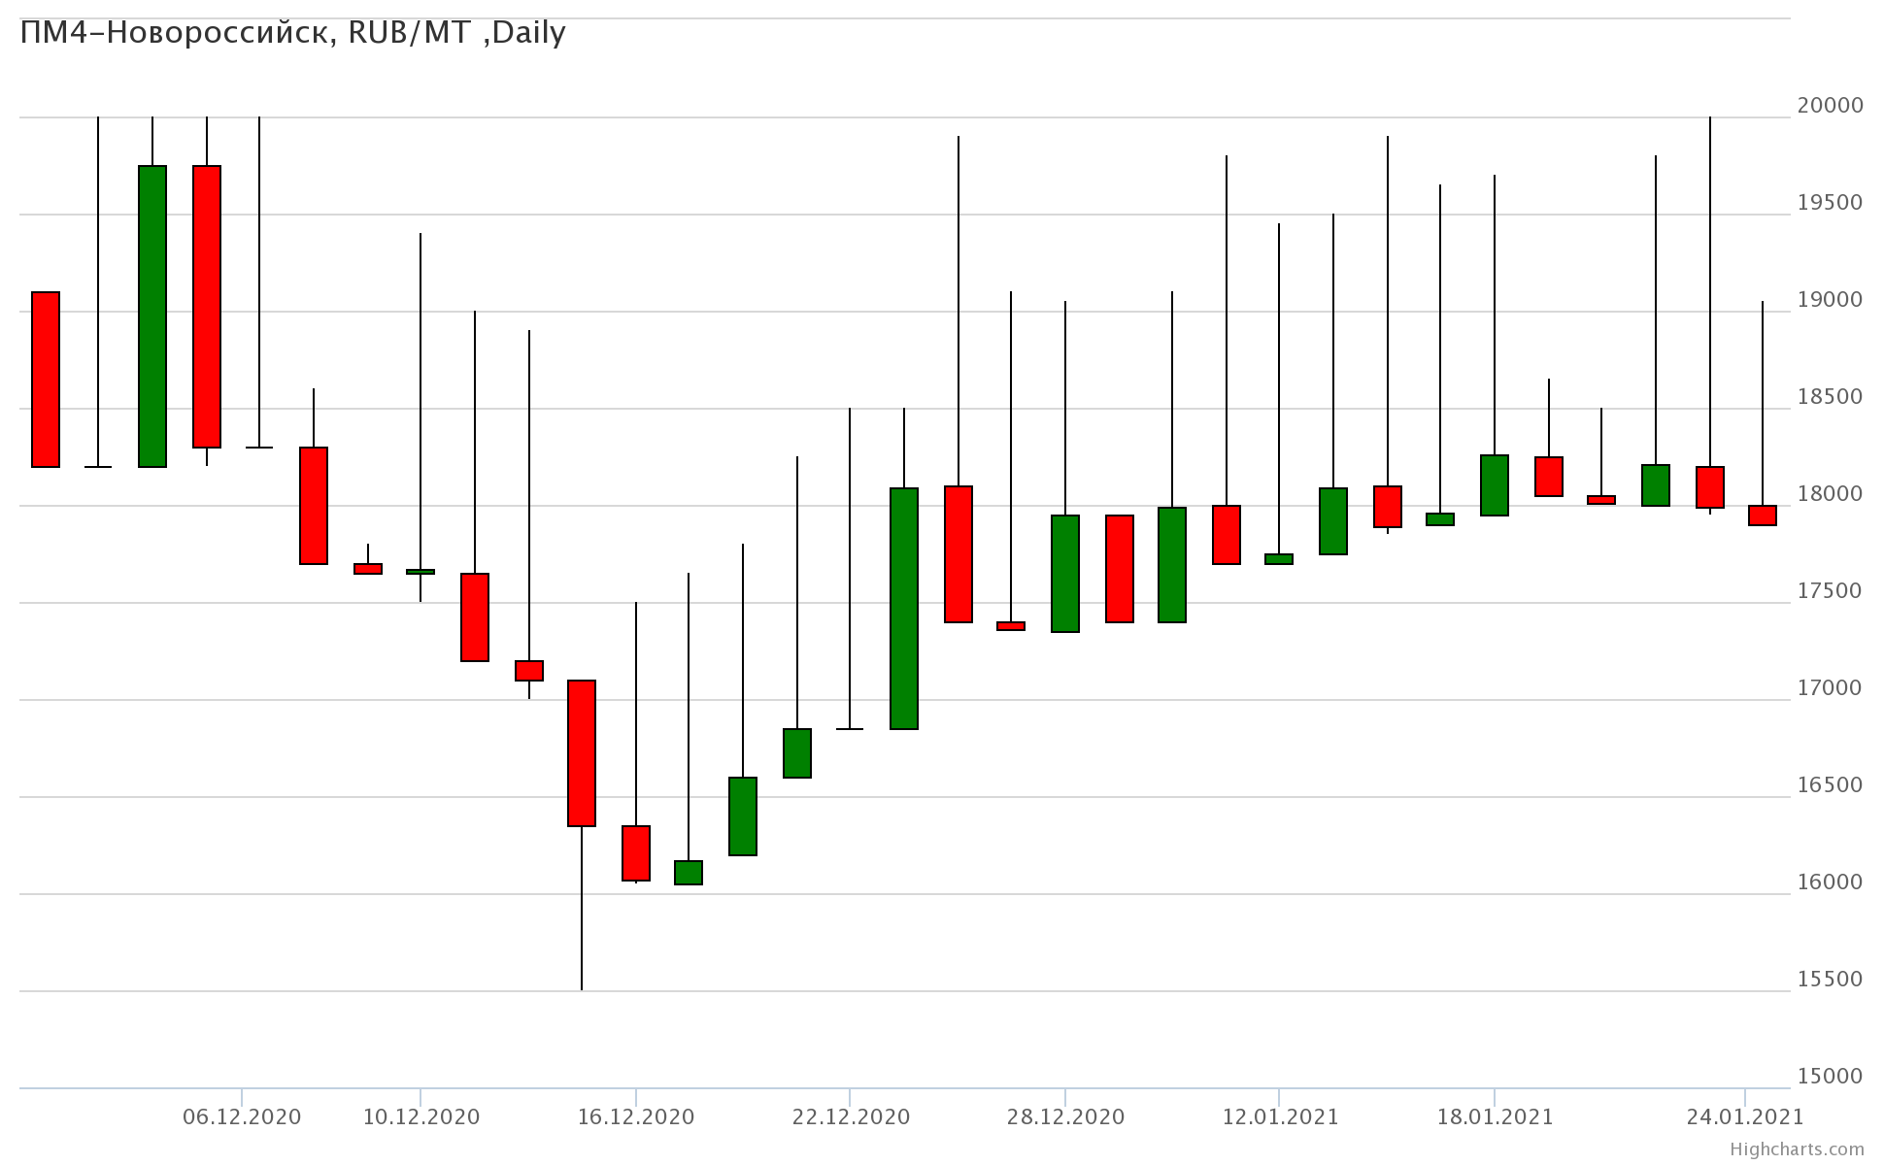Click the tall green candle near 06.12.2020
This screenshot has height=1165, width=1884.
[x=152, y=316]
